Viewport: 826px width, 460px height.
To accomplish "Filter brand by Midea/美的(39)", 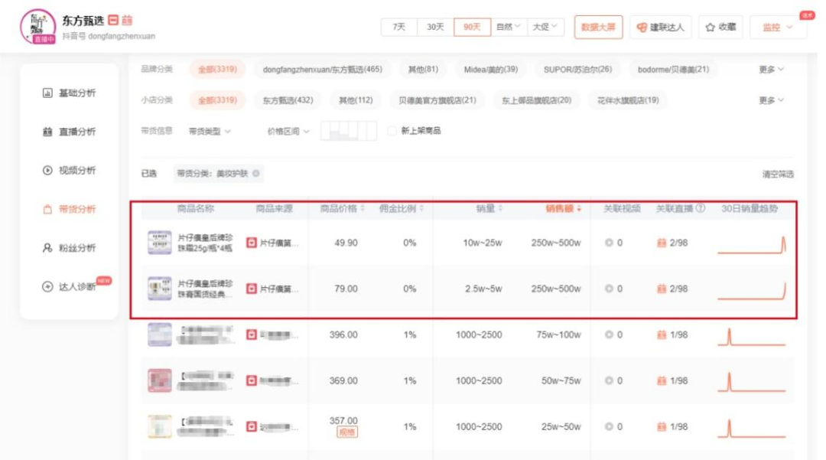I will click(x=490, y=70).
